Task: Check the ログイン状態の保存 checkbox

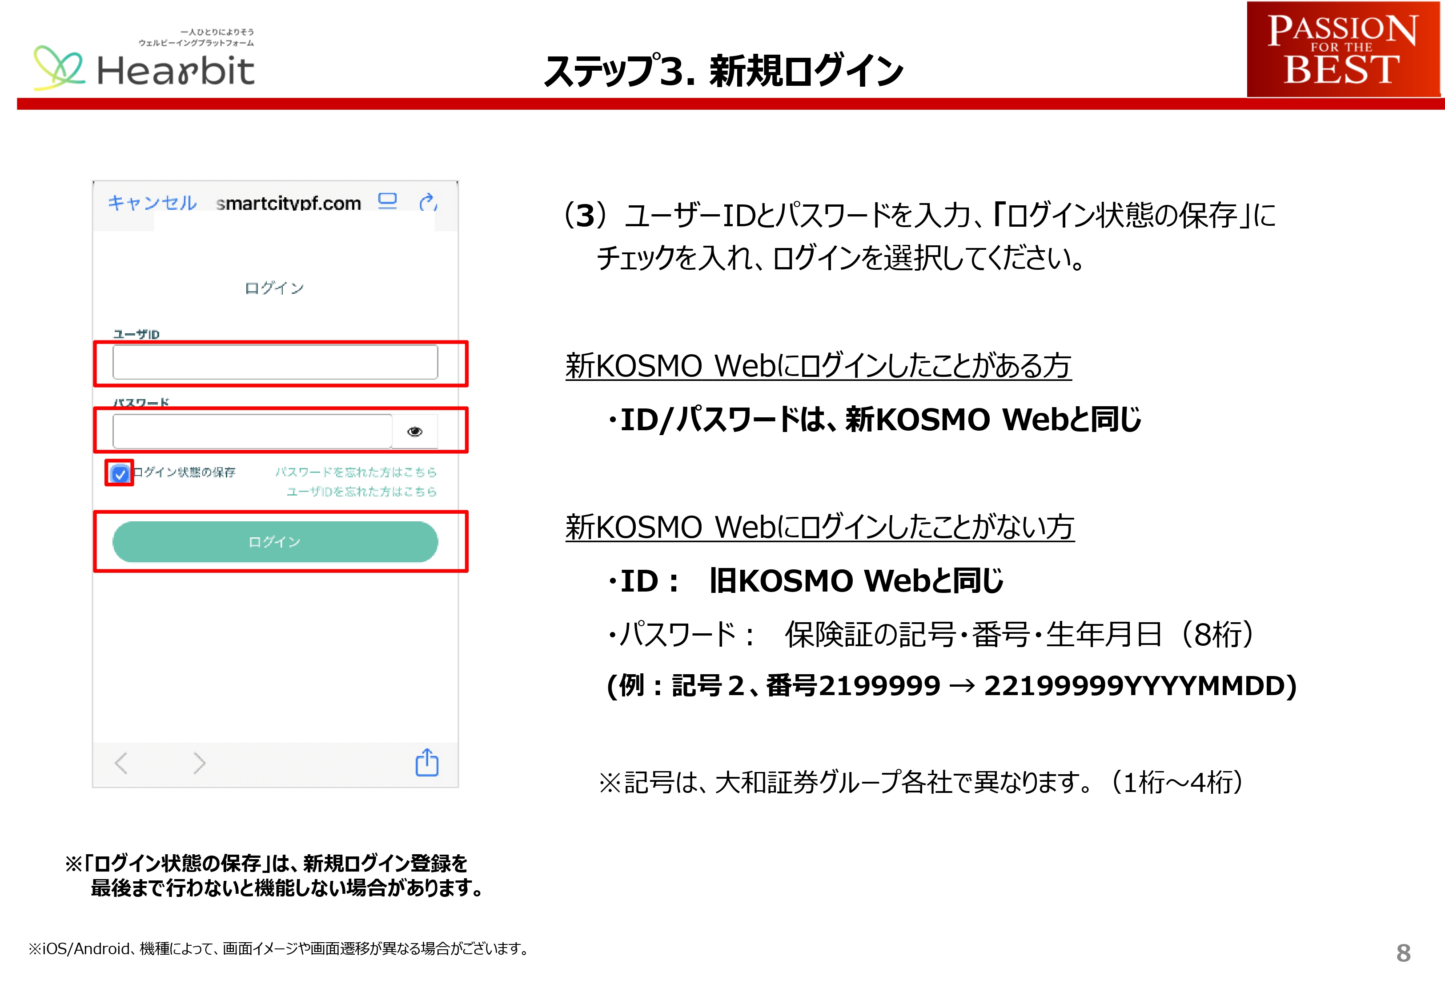Action: [x=120, y=473]
